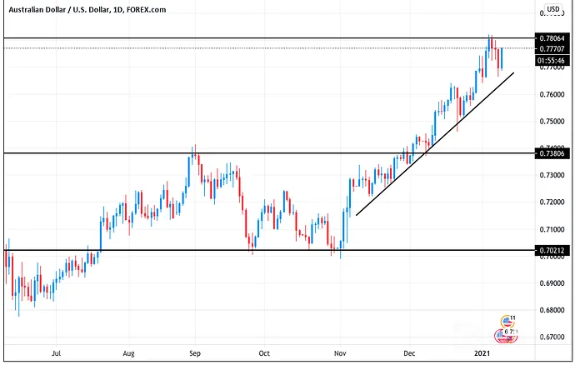Click the Dec time axis label
Image resolution: width=575 pixels, height=365 pixels.
pyautogui.click(x=409, y=353)
